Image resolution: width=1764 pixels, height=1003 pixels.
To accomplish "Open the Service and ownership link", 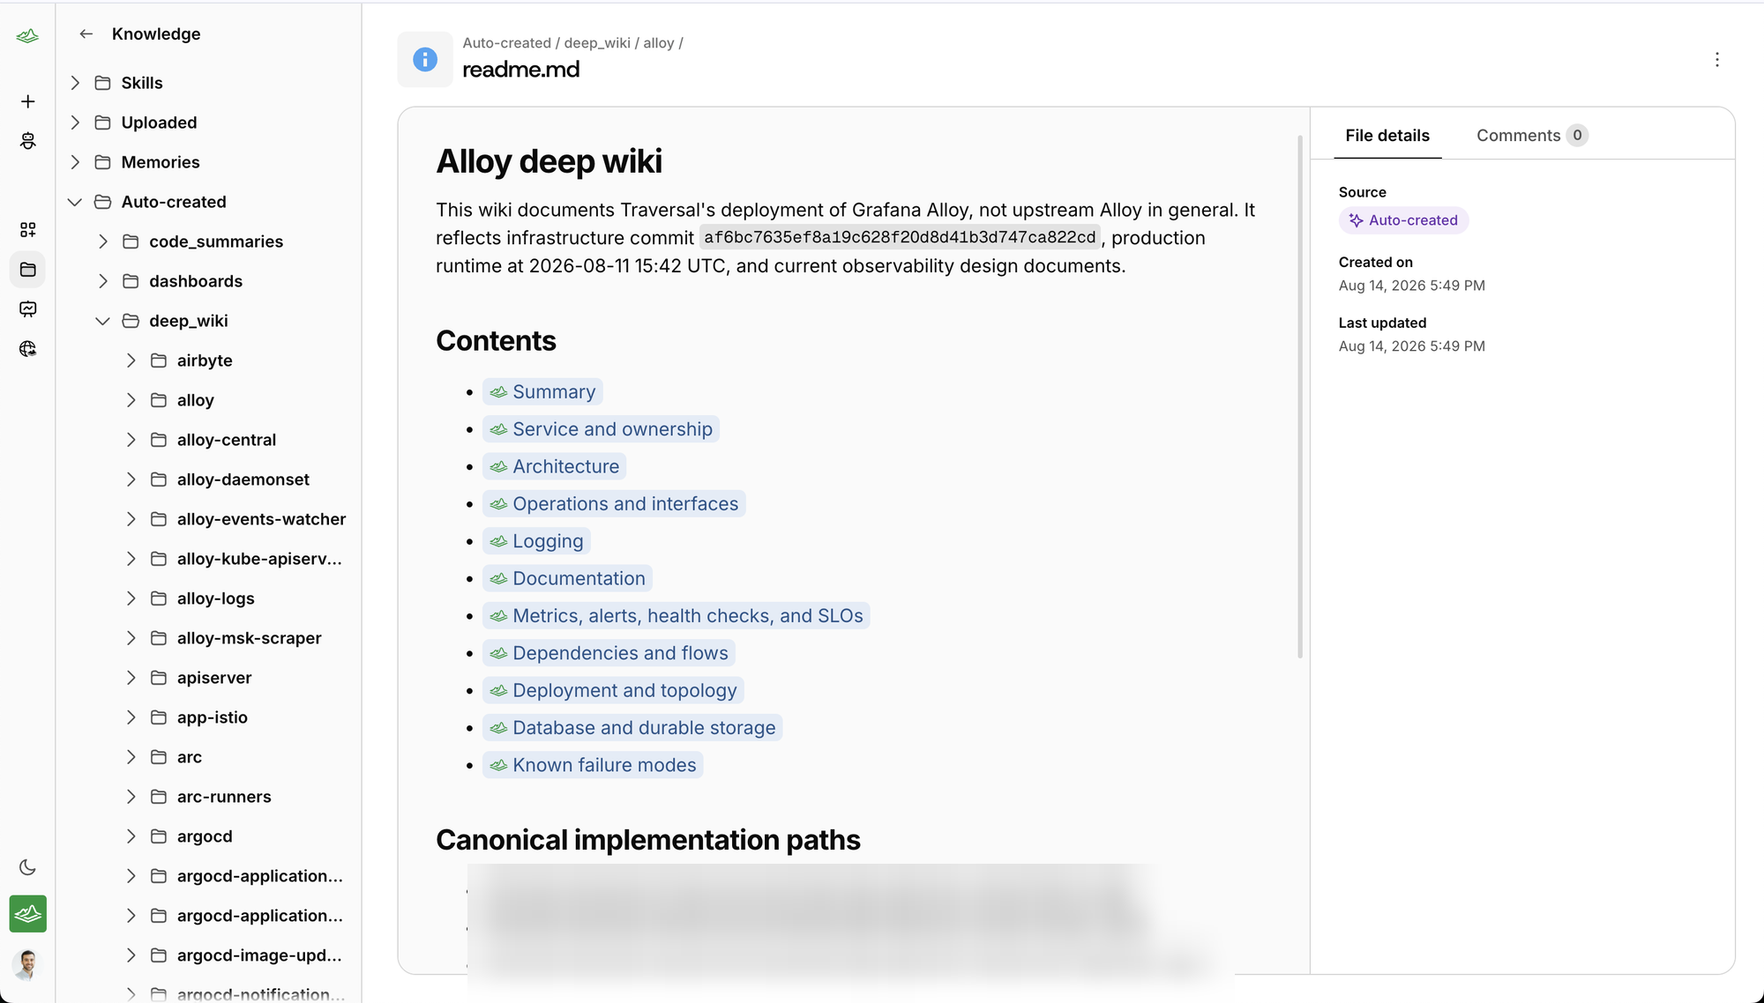I will tap(602, 429).
